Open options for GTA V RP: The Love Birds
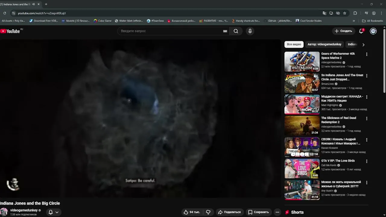 tap(367, 161)
